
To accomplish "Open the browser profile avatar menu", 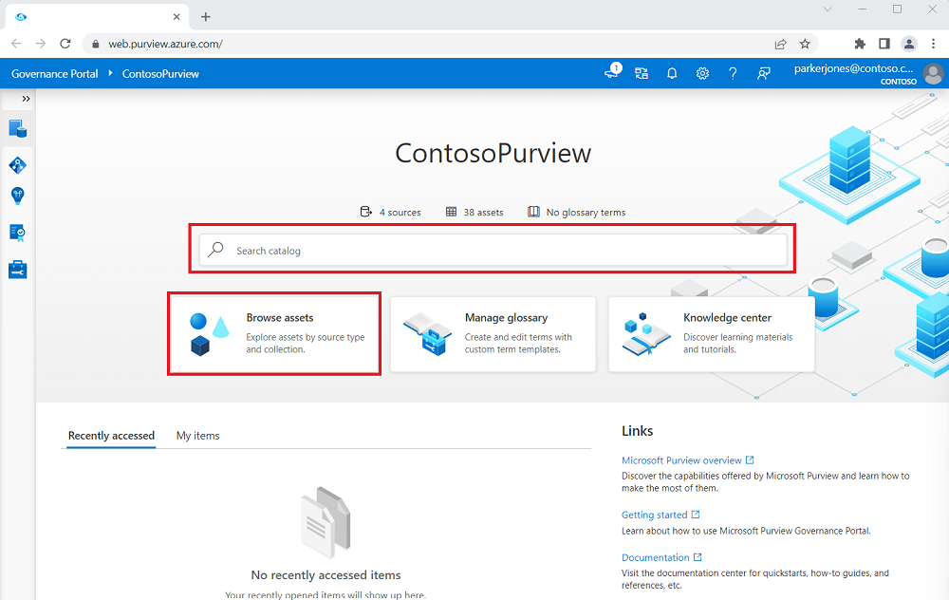I will point(908,44).
